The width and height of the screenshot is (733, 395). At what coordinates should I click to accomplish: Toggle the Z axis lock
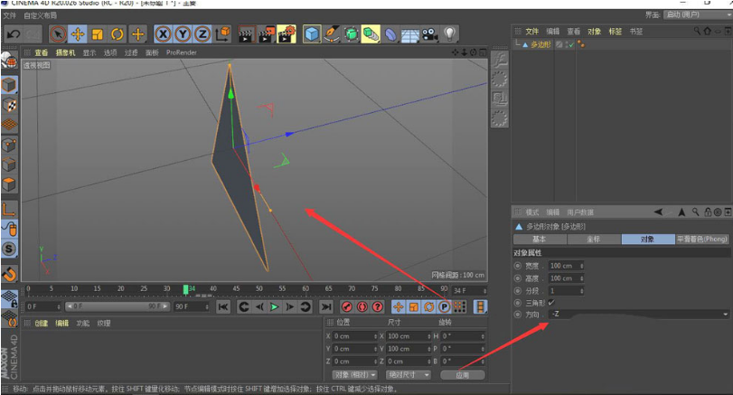pos(202,34)
